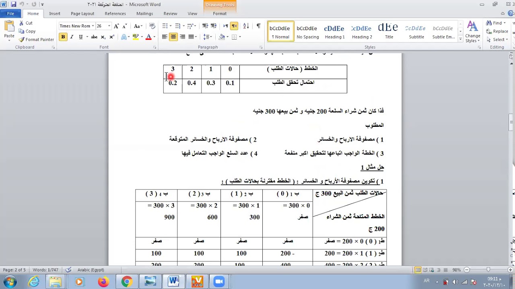Click the Align Text Left icon
This screenshot has height=289, width=515.
pyautogui.click(x=165, y=37)
